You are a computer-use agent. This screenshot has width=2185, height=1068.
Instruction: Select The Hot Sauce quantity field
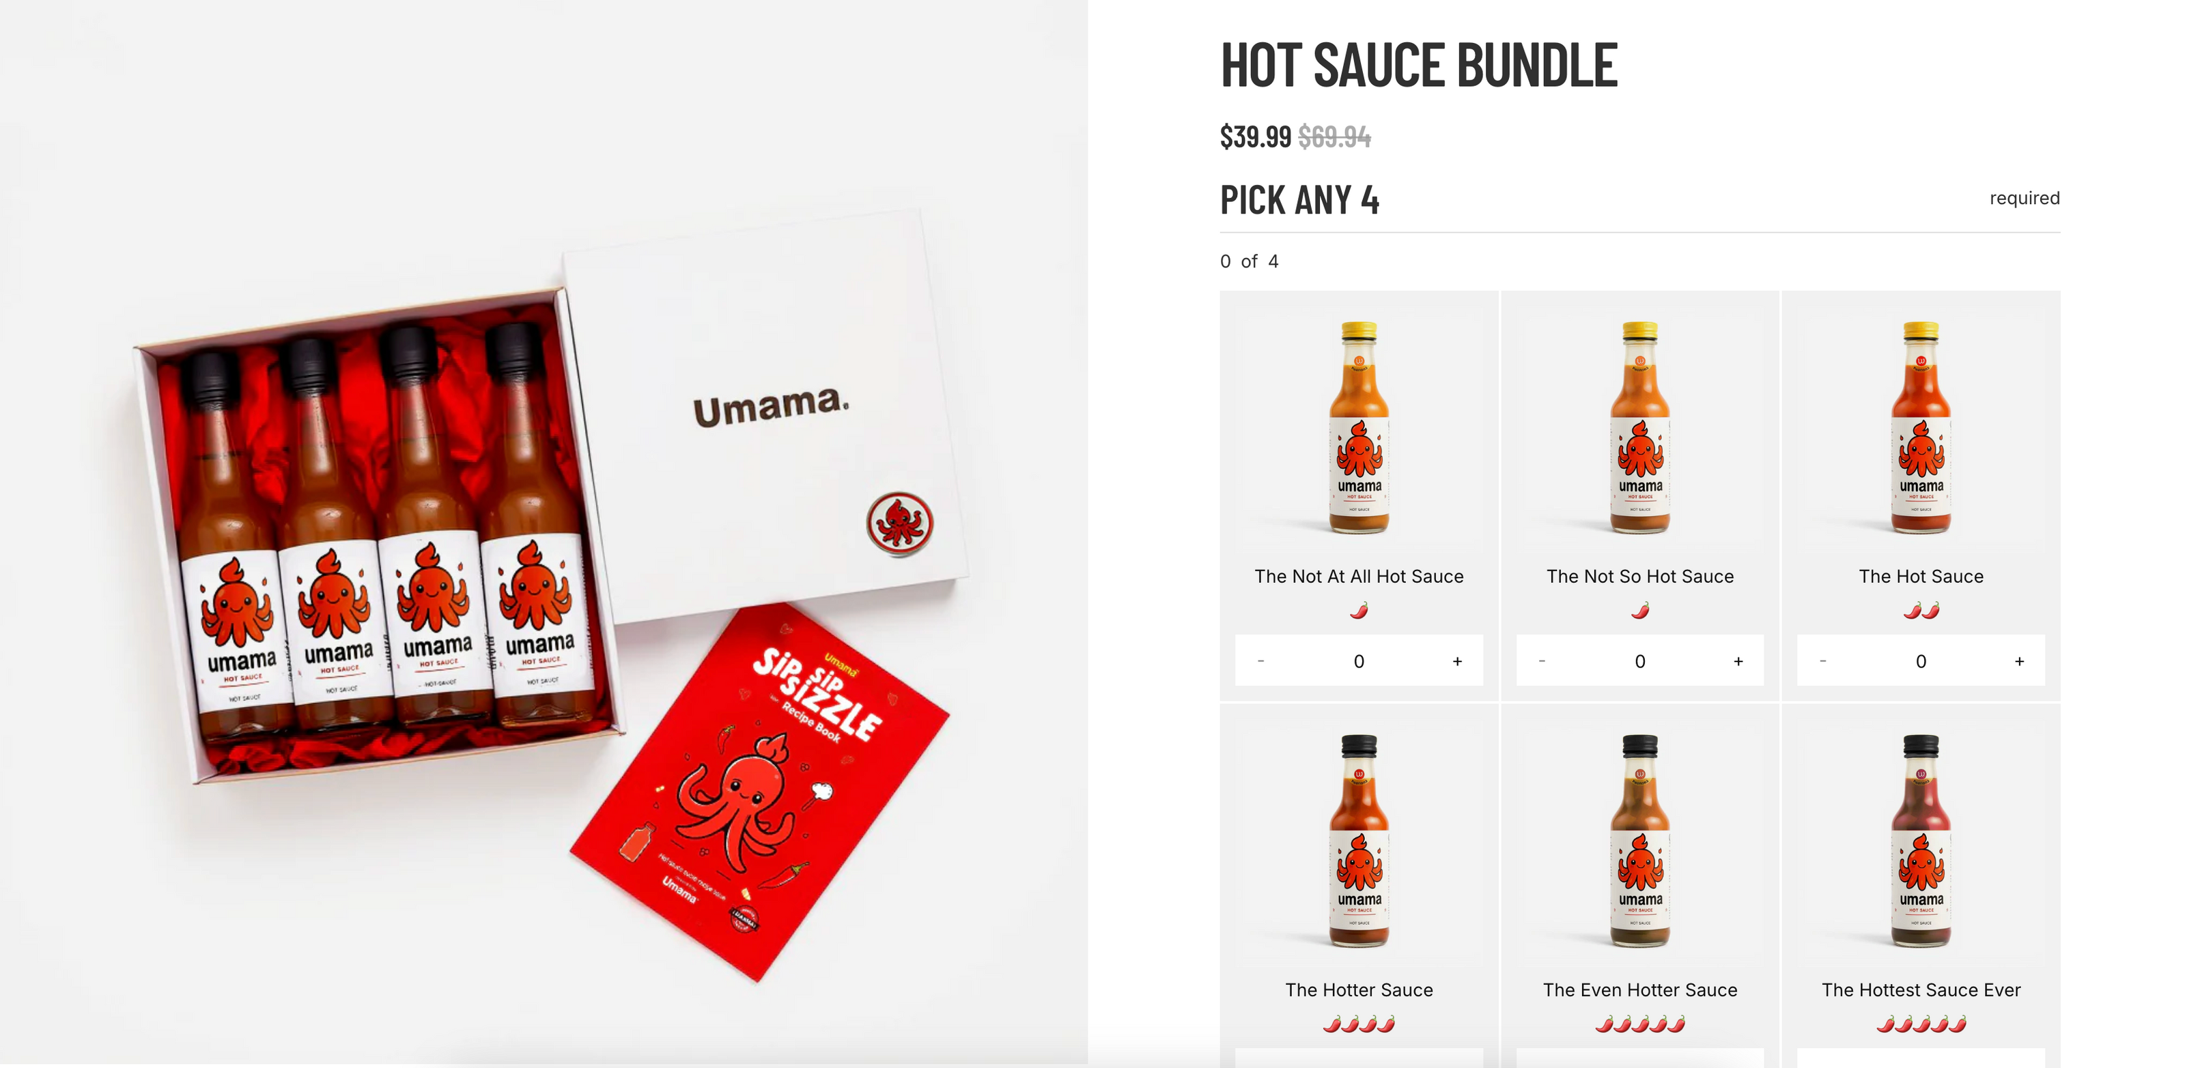1920,661
